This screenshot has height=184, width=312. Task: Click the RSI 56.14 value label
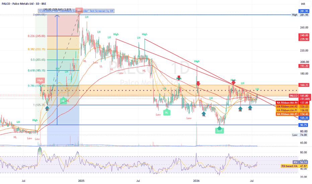(x=301, y=162)
